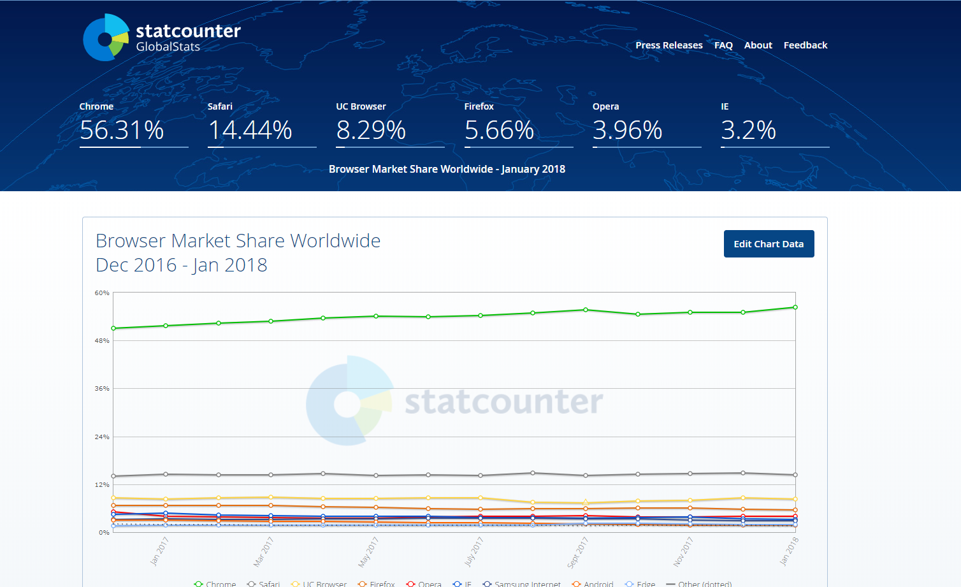Toggle the Other (dotted) legend entry
The image size is (961, 587).
coord(699,584)
